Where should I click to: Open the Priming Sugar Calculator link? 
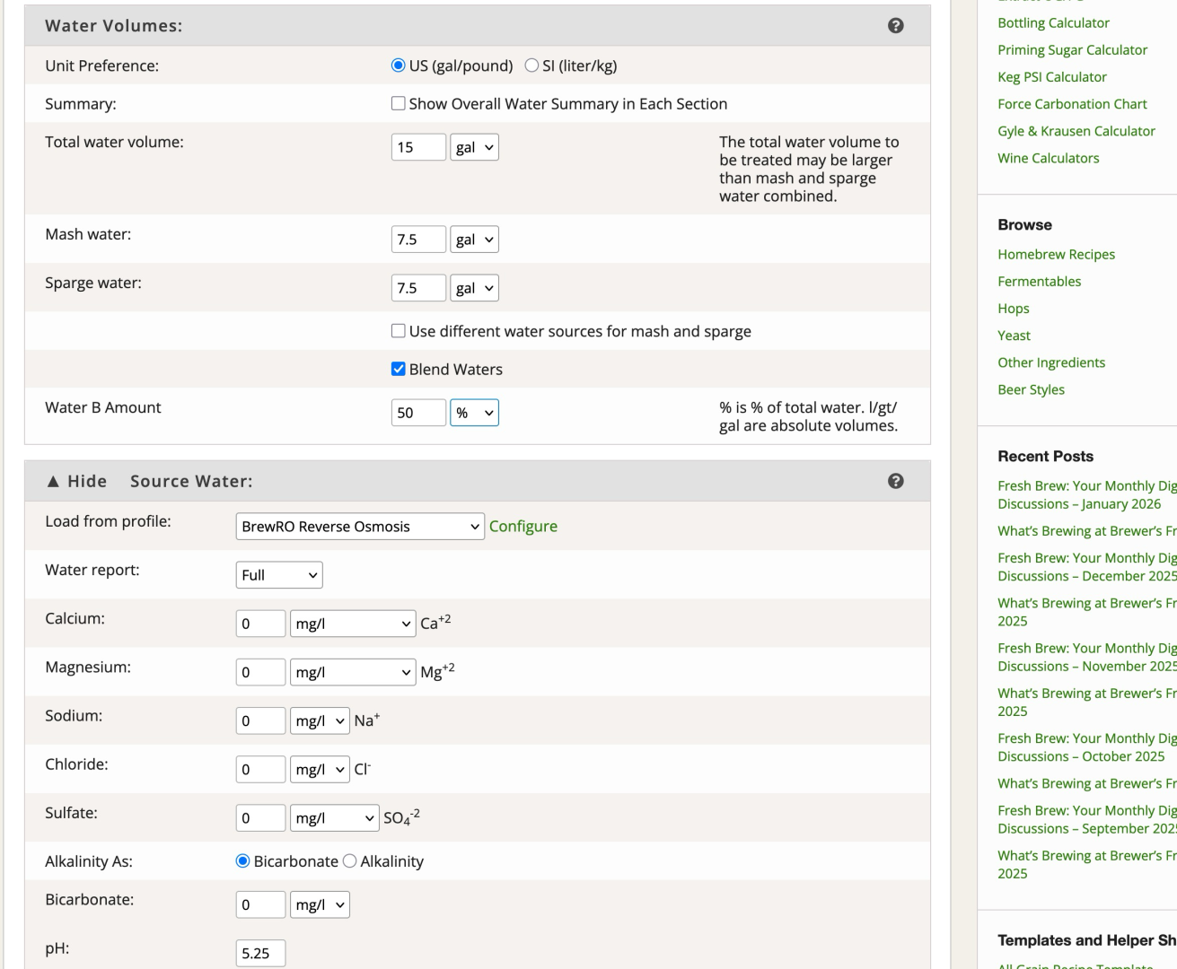coord(1072,50)
